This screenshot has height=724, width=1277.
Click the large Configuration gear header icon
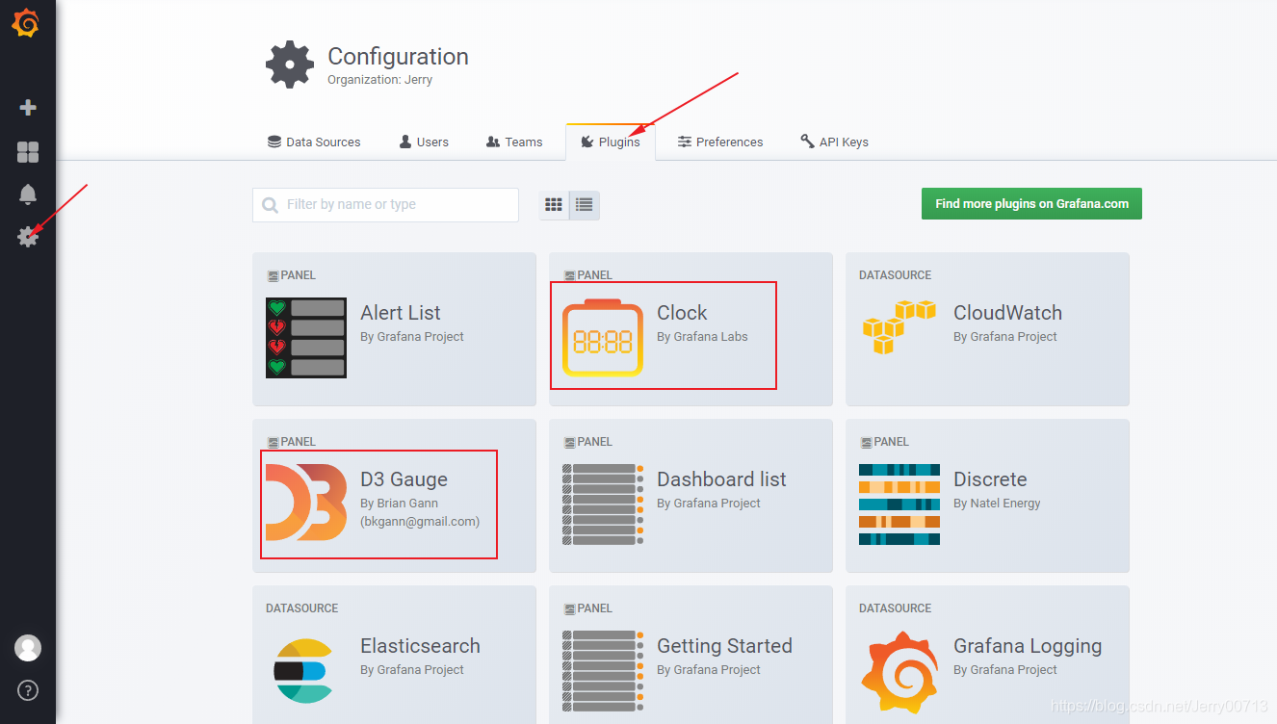pyautogui.click(x=290, y=65)
